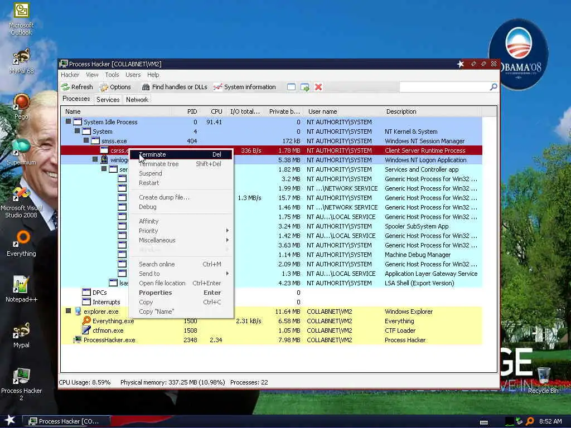
Task: Choose Properties in context menu
Action: (x=181, y=293)
